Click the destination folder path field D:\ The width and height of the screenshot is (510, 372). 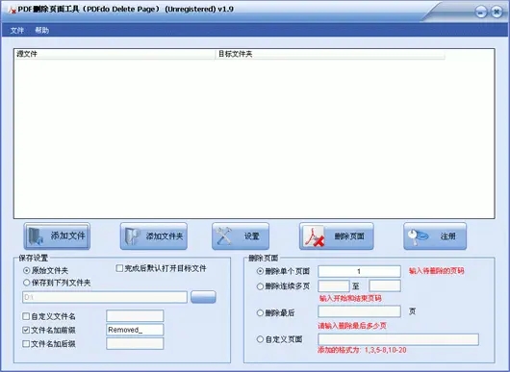105,297
